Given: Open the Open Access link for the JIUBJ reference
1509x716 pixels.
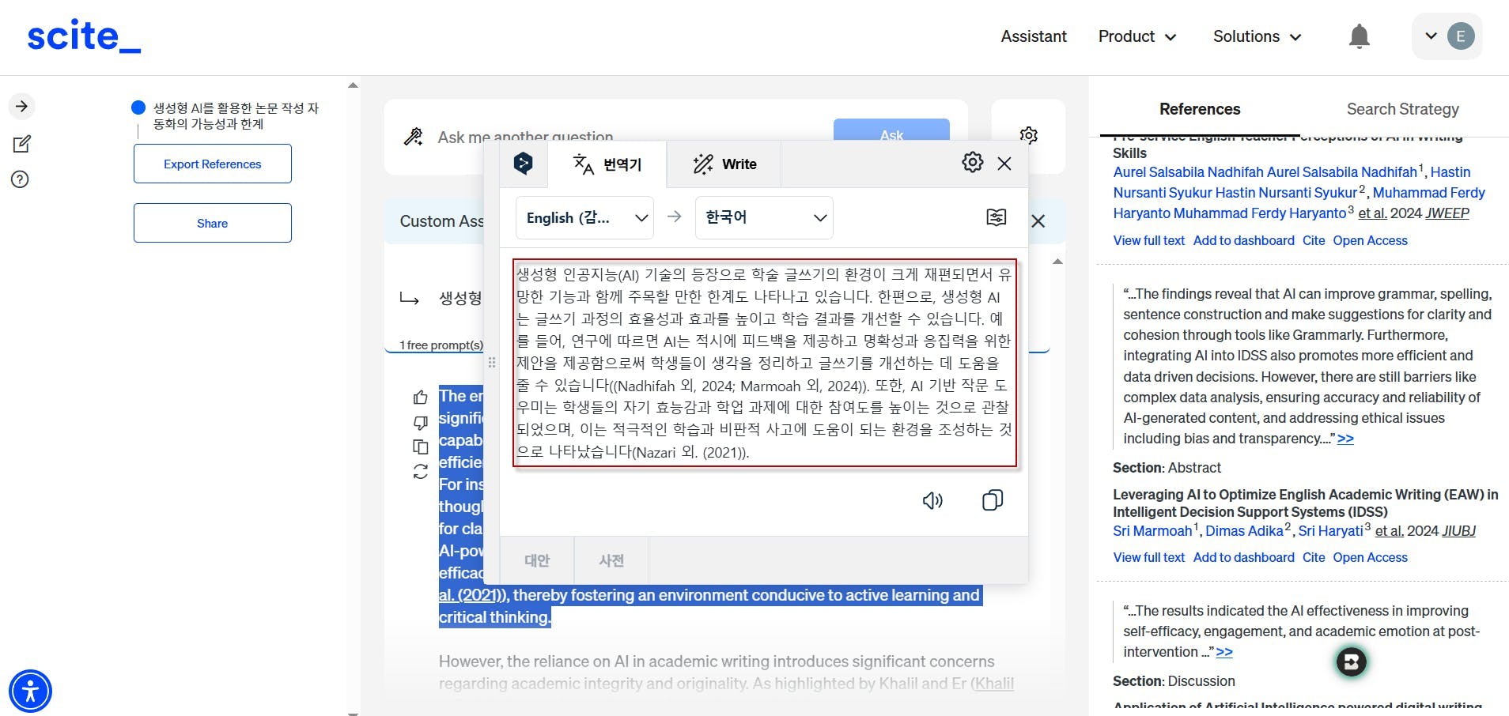Looking at the screenshot, I should 1371,557.
